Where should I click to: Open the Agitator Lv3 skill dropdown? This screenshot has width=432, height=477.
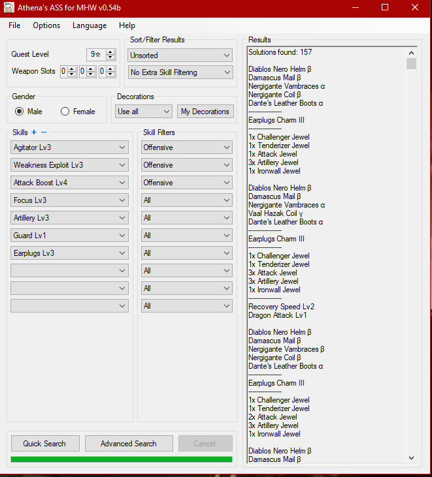[69, 147]
